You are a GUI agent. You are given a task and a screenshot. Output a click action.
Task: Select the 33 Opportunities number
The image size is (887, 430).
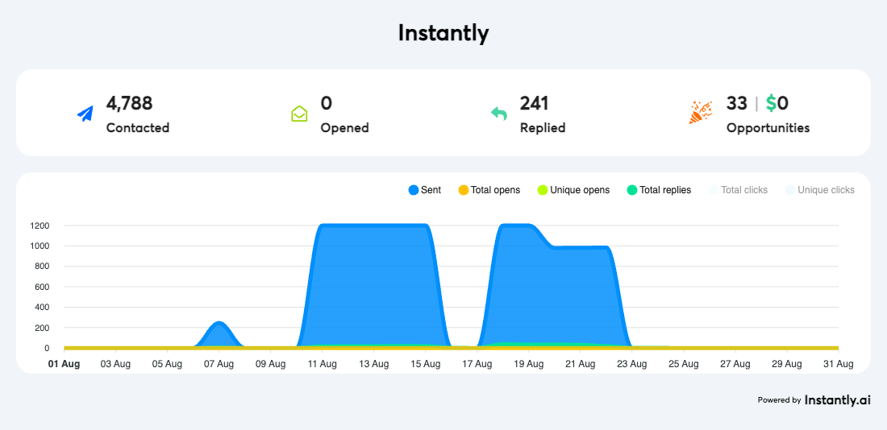pos(736,103)
